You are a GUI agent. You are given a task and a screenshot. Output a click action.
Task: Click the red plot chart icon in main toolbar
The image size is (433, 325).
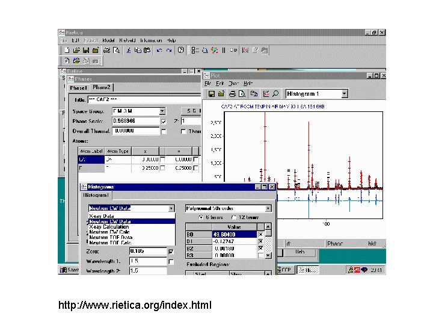(245, 51)
